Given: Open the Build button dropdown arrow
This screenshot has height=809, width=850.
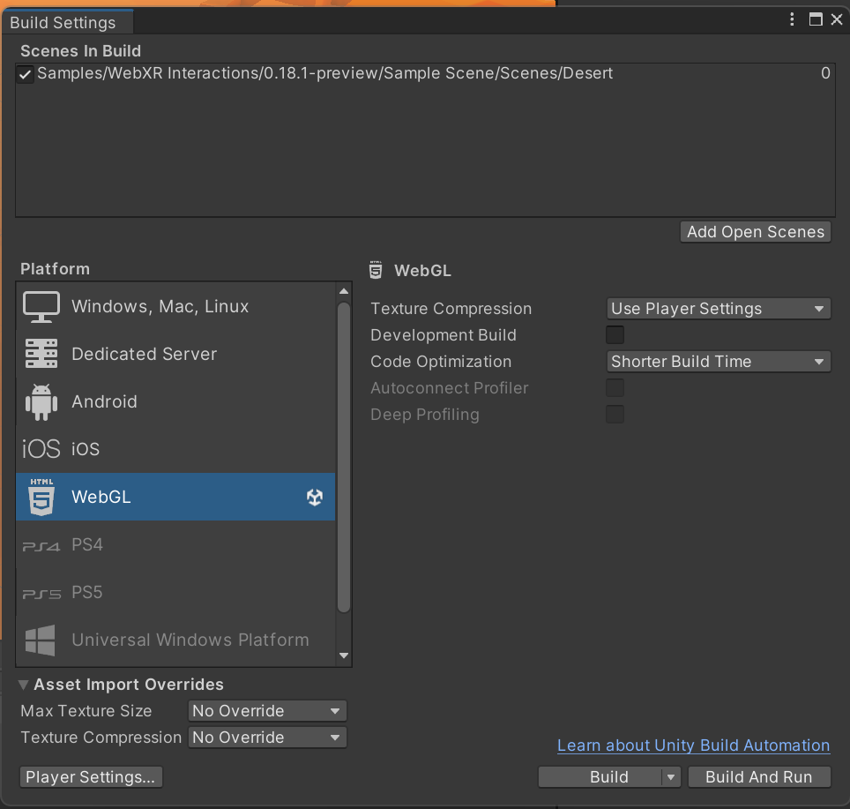Looking at the screenshot, I should [671, 777].
